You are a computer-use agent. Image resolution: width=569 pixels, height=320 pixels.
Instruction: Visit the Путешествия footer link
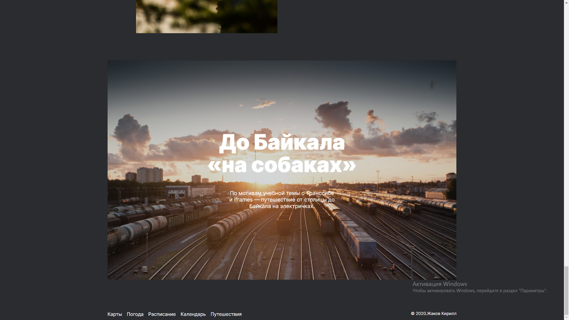coord(226,314)
